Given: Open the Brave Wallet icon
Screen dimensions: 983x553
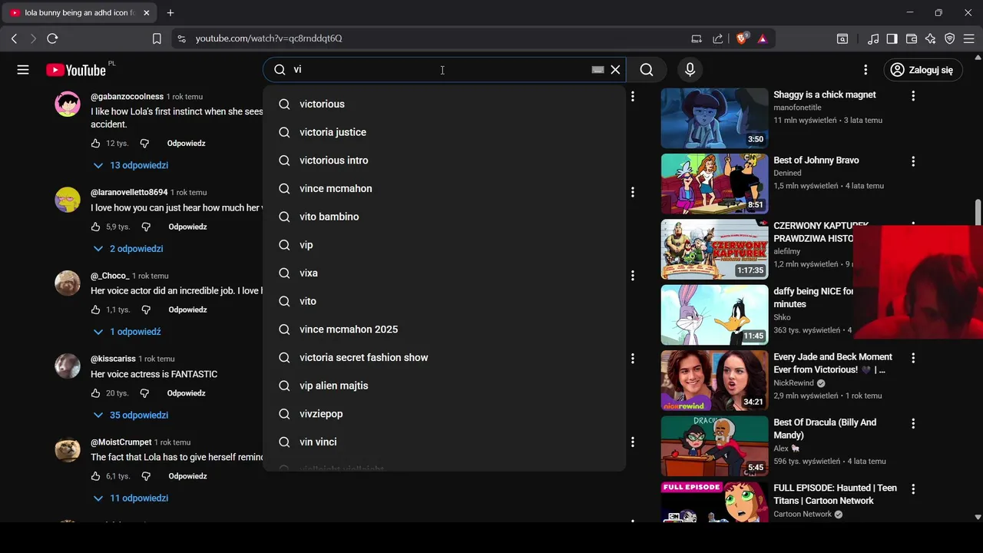Looking at the screenshot, I should pyautogui.click(x=912, y=38).
